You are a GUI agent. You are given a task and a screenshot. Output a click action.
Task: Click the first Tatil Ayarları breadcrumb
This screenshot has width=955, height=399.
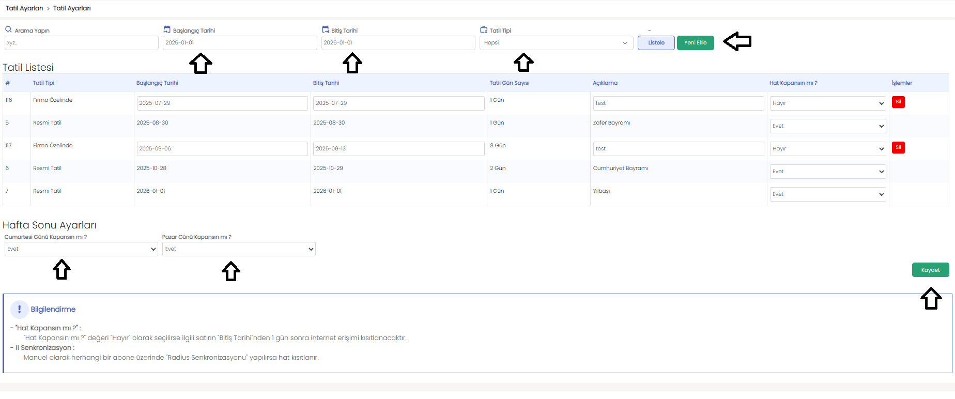(24, 8)
